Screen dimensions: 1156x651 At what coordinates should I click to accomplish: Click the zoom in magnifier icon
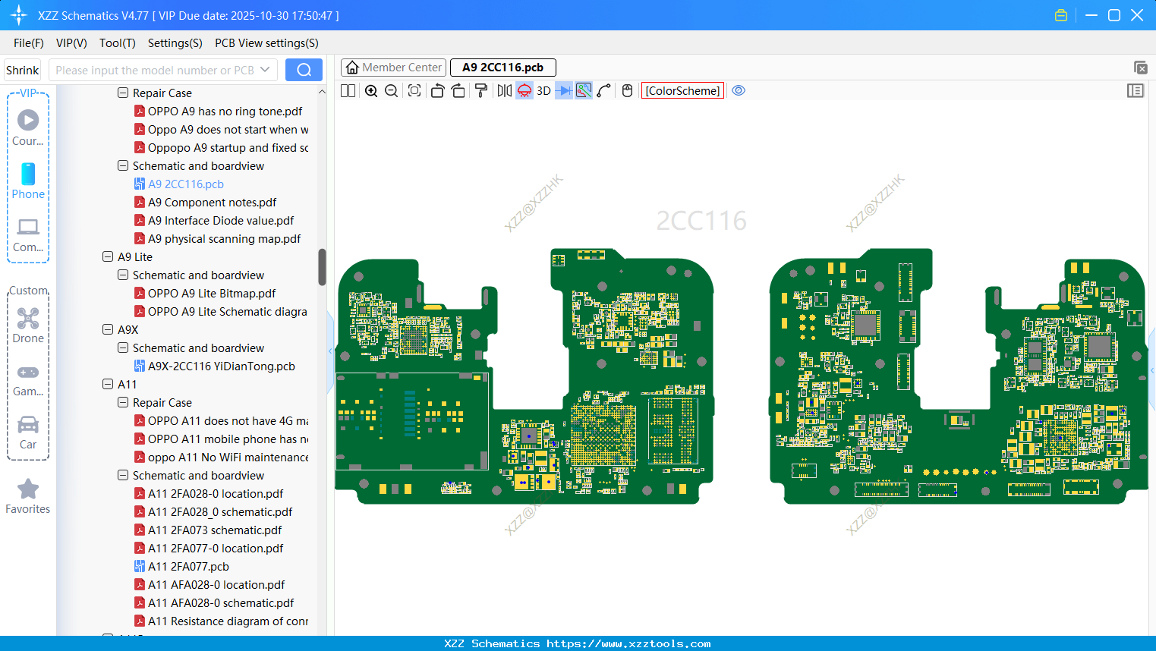[371, 91]
